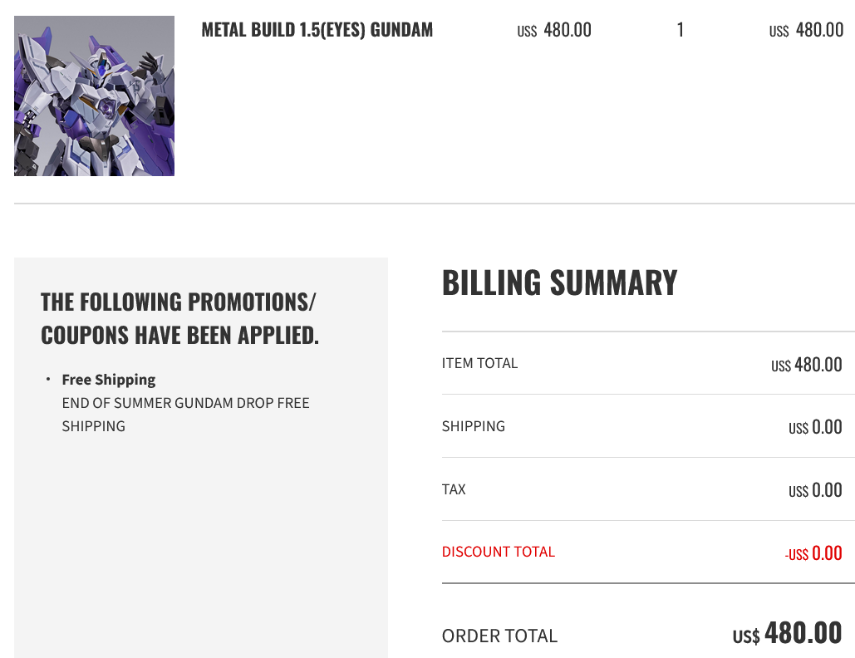
Task: Click the BILLING SUMMARY heading
Action: point(559,283)
